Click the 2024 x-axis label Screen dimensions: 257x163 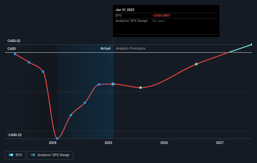(53, 143)
